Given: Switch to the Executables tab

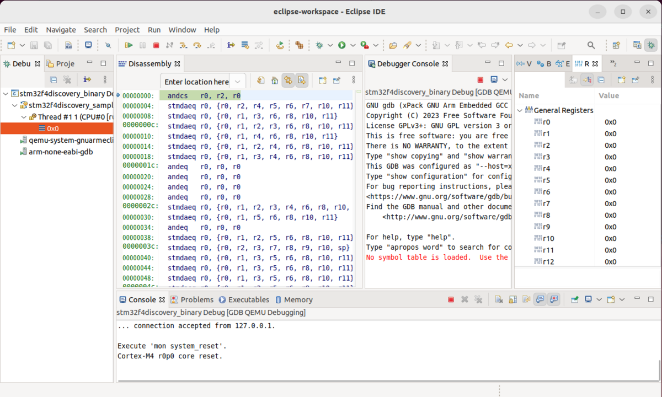Looking at the screenshot, I should tap(244, 299).
